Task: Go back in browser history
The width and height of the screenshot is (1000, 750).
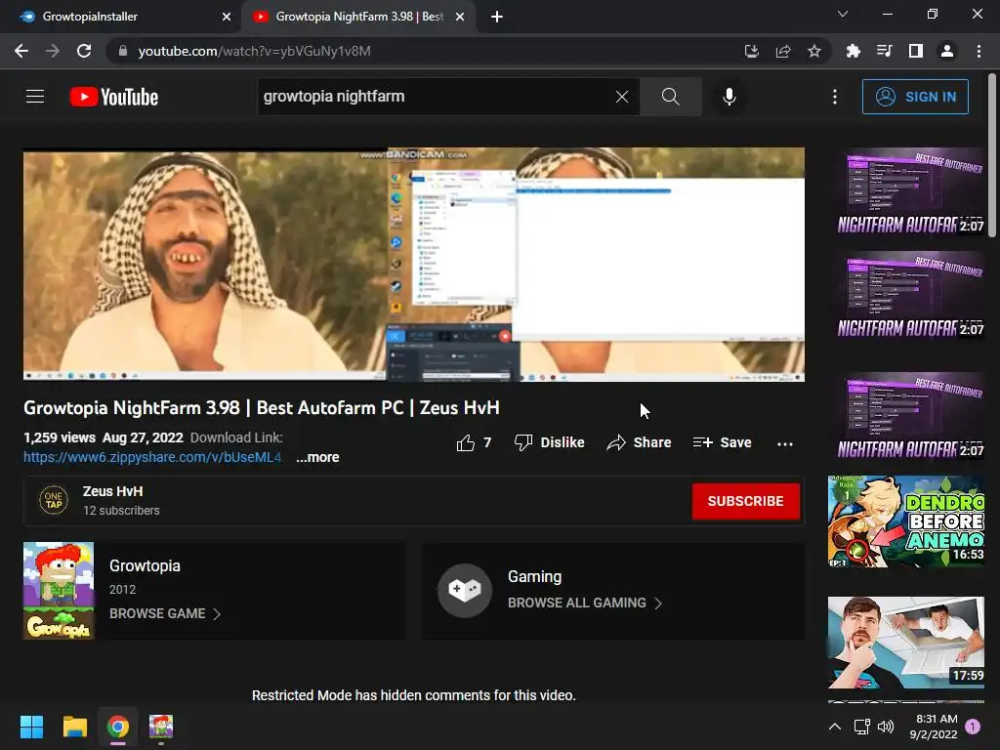Action: point(21,51)
